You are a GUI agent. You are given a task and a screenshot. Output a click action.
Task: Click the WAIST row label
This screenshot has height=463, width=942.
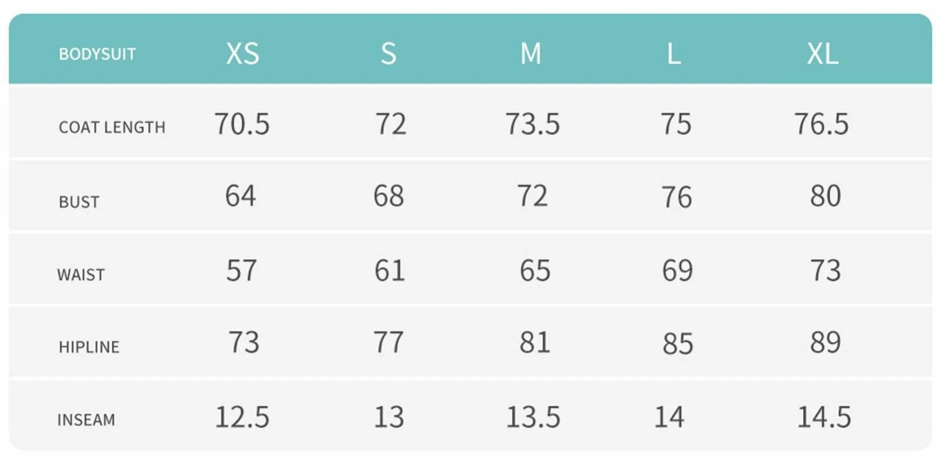coord(81,275)
